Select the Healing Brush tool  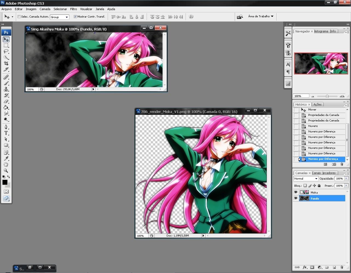pos(6,77)
